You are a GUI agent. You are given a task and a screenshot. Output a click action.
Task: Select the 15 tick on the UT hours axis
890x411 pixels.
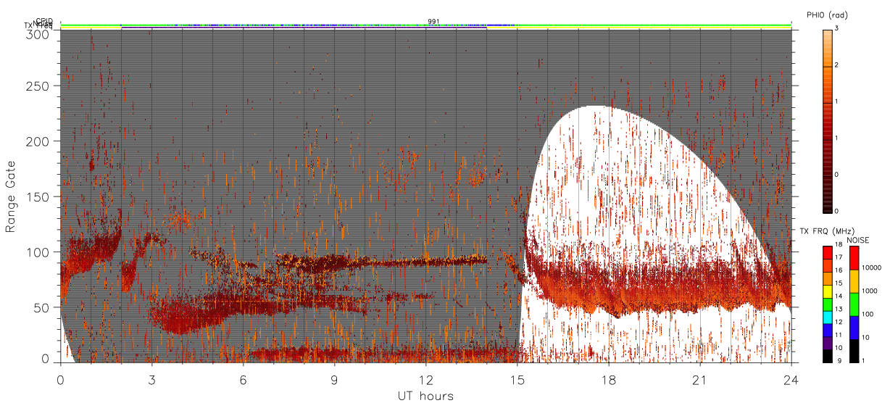(x=517, y=379)
